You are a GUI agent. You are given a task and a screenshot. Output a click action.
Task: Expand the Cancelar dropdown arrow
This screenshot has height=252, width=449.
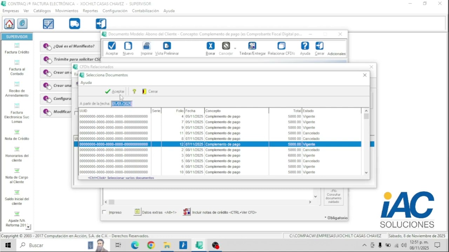[235, 48]
